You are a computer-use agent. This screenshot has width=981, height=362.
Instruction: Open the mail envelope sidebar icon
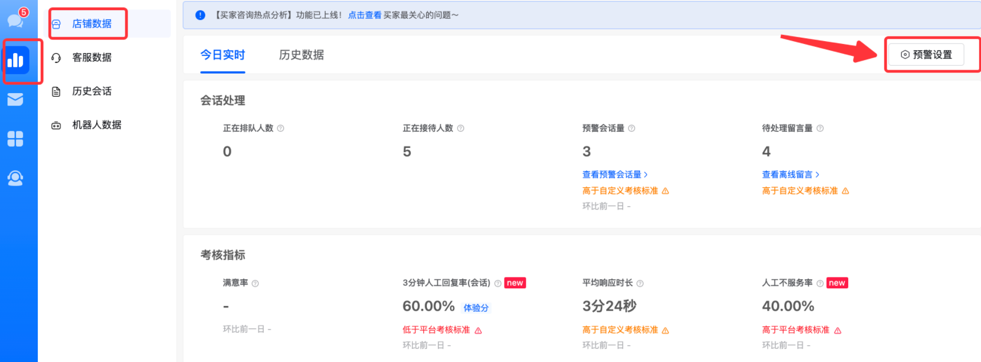[15, 99]
